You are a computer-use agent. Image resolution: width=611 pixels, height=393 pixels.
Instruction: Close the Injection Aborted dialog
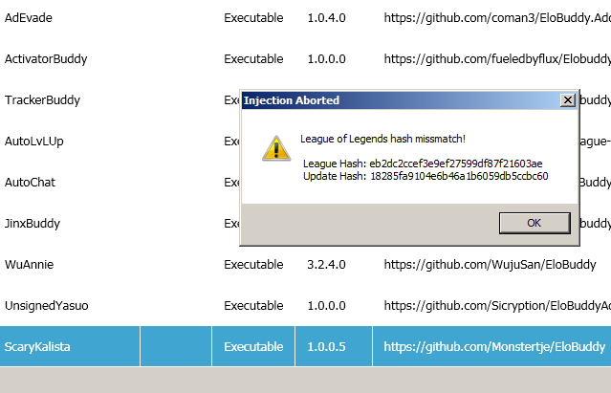click(x=568, y=100)
